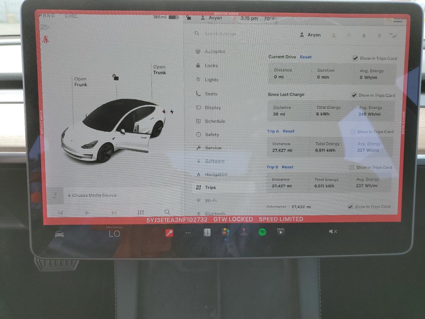Enable Show in Trips Card for Trip A
Viewport: 425px width, 319px height.
pyautogui.click(x=353, y=132)
